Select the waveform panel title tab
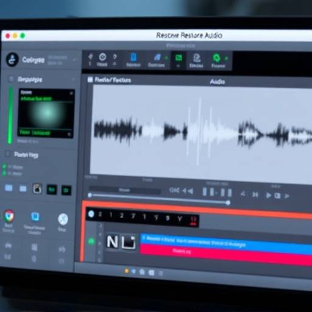The width and height of the screenshot is (312, 312). tap(113, 80)
